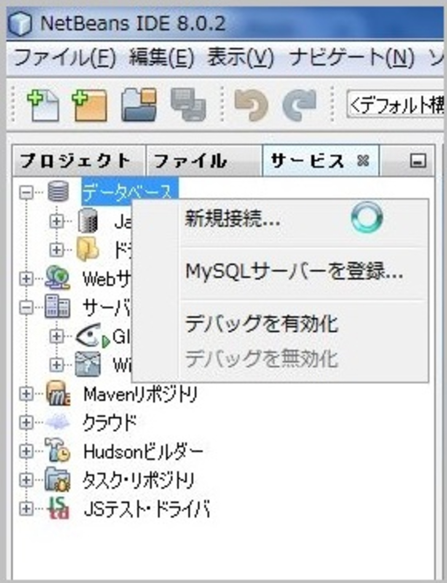Click the Save All toolbar icon

[x=188, y=105]
